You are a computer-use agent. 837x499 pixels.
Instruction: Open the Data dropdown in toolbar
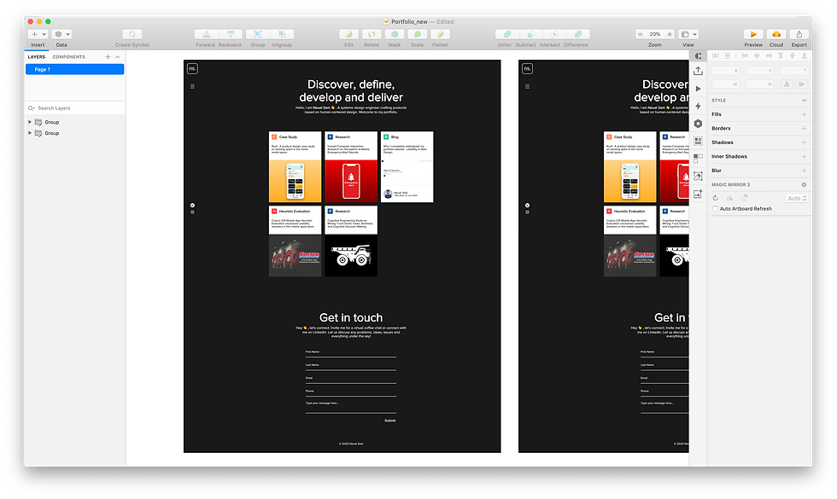61,34
